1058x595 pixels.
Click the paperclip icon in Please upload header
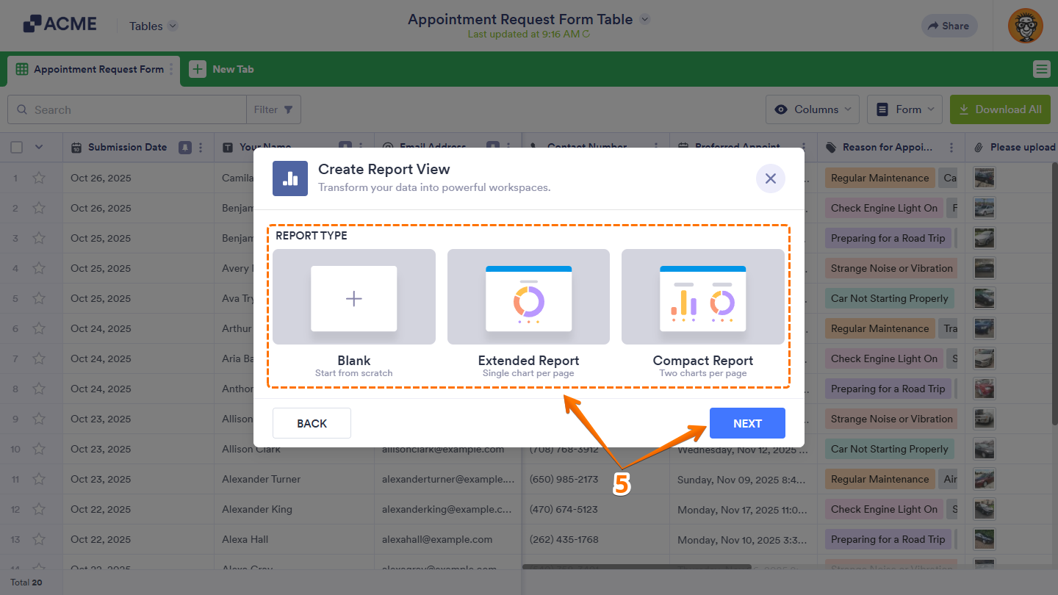tap(979, 148)
